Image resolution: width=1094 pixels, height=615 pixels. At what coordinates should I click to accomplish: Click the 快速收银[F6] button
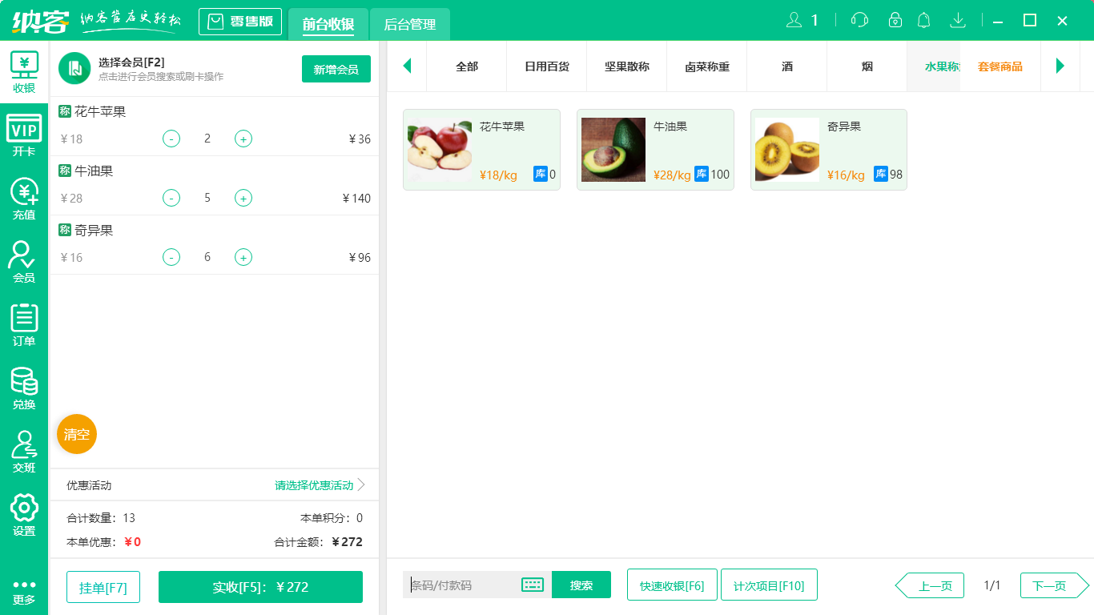672,585
